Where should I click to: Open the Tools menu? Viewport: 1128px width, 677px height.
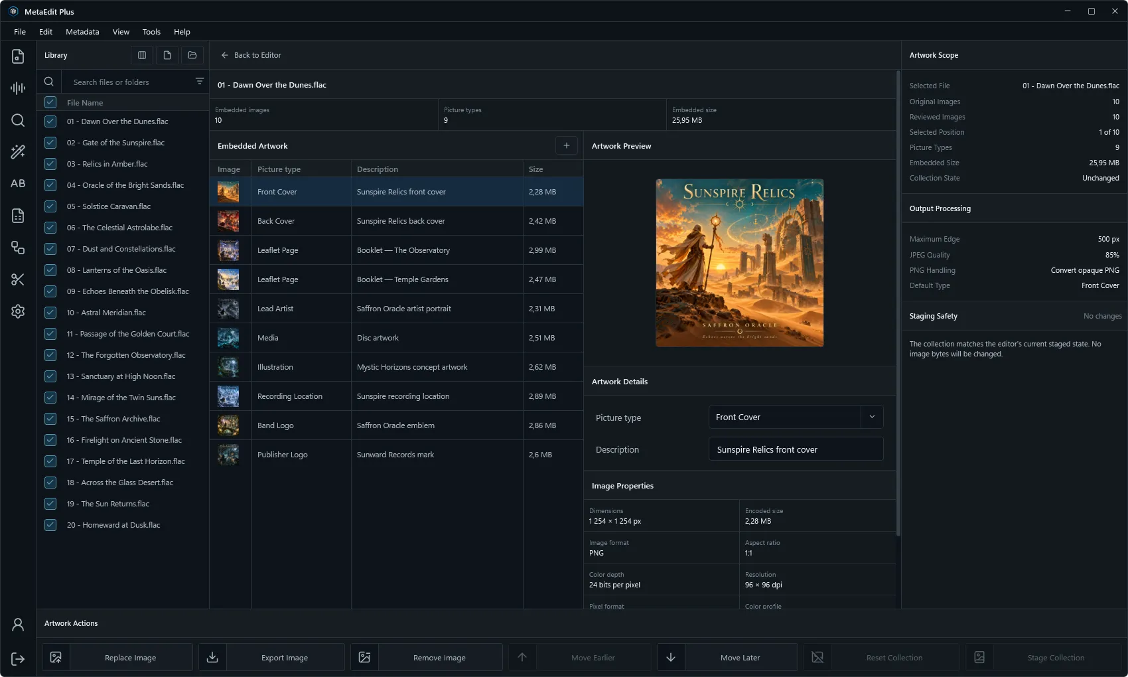(x=151, y=32)
